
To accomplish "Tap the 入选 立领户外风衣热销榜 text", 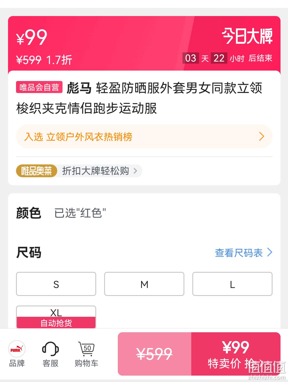I will [78, 137].
